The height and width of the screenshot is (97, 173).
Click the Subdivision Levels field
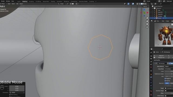(x=169, y=74)
